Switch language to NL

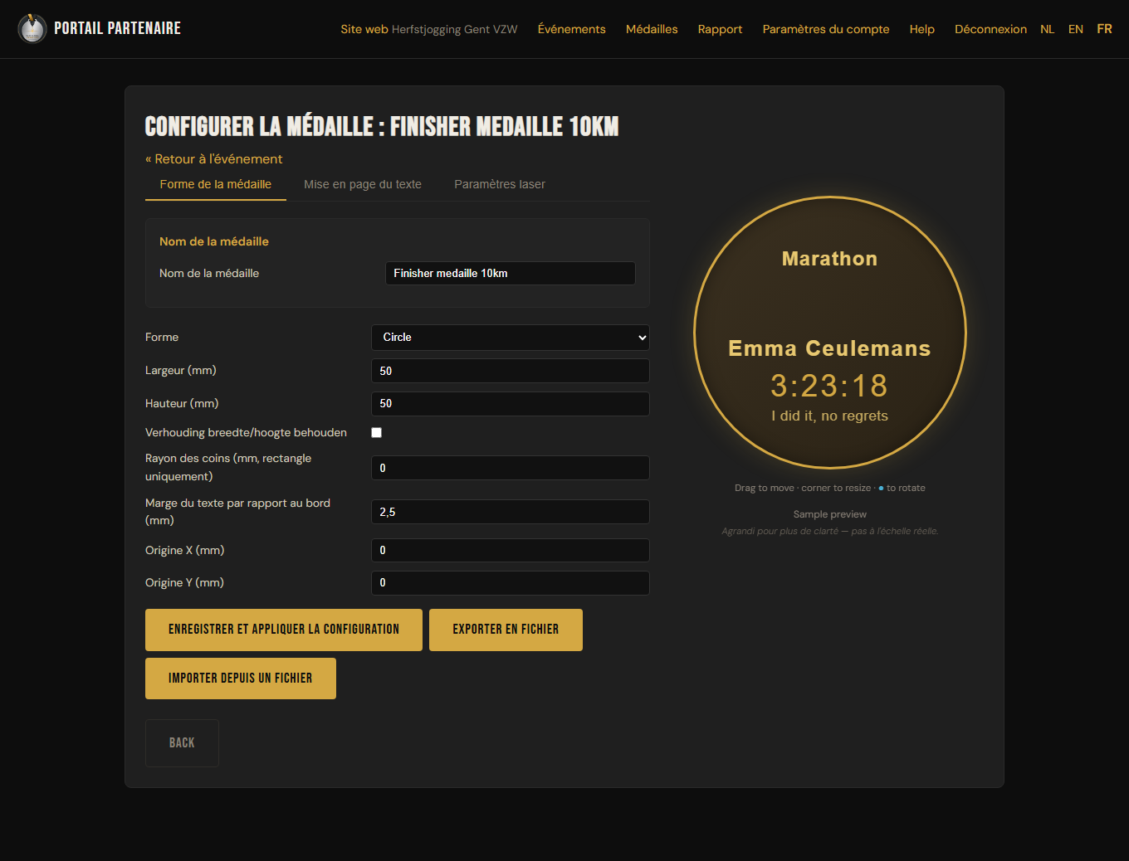pos(1048,29)
